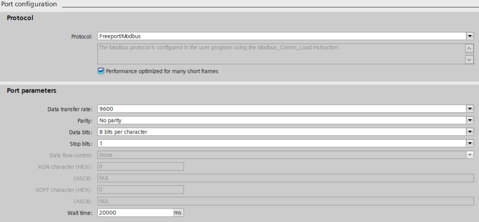Viewport: 479px width, 222px height.
Task: Click the ms unit label beside Wait time
Action: (178, 212)
